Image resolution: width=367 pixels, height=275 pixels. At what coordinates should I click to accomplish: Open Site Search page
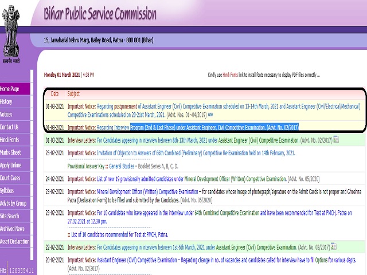point(15,216)
